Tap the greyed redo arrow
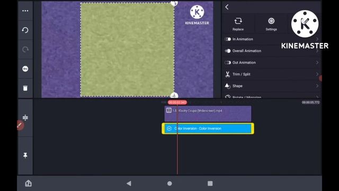 [x=25, y=49]
